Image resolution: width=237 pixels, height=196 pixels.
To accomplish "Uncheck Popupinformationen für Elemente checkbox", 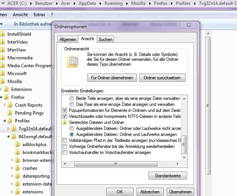I will click(65, 110).
